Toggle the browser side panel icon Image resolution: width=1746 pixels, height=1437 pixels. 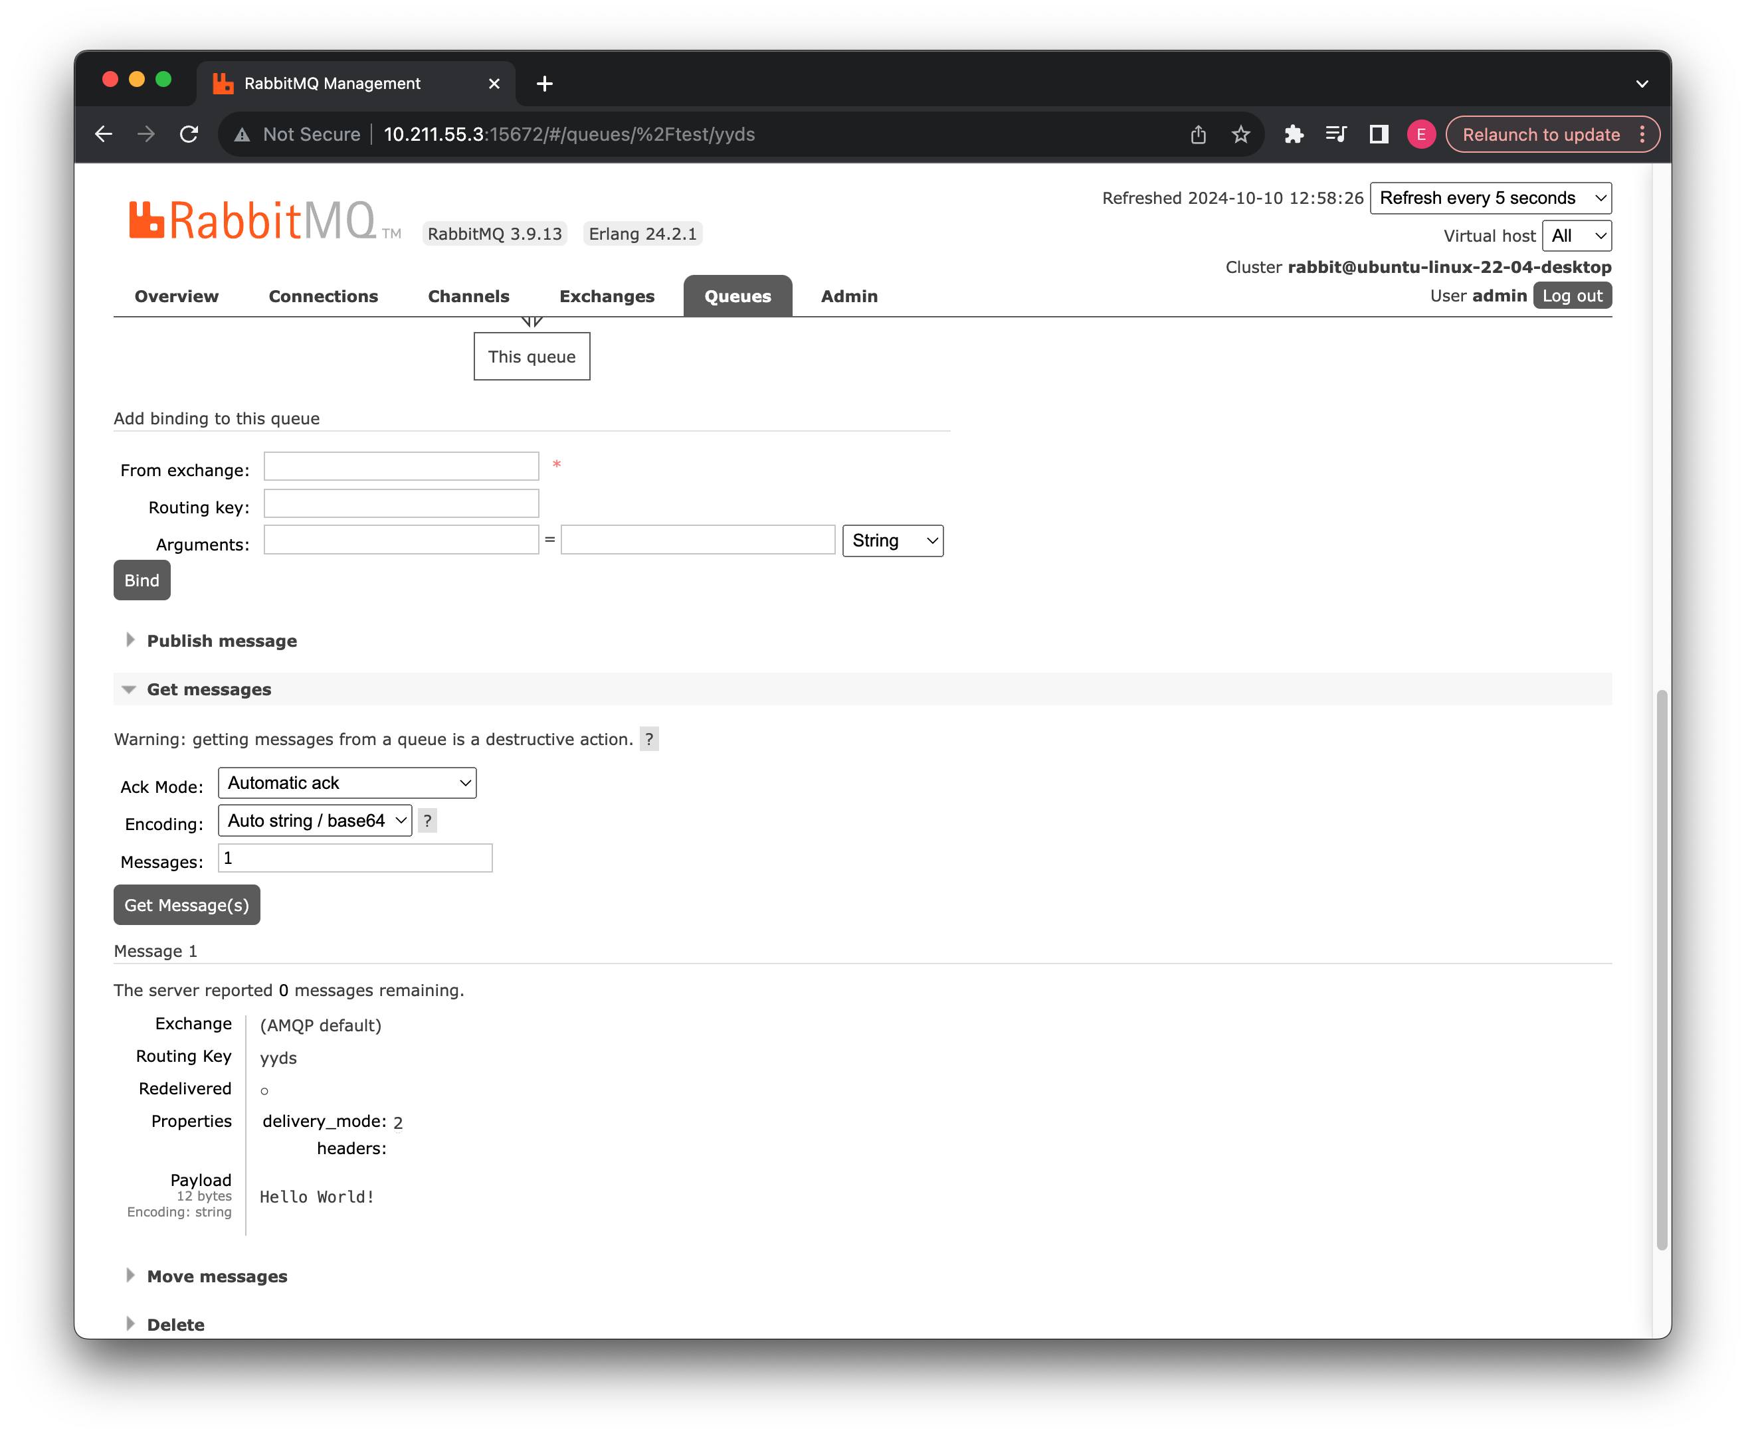point(1378,134)
